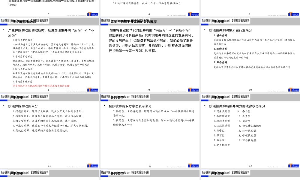Click the 并购类型 title on slide 11
300x180 pixels.
[16, 98]
